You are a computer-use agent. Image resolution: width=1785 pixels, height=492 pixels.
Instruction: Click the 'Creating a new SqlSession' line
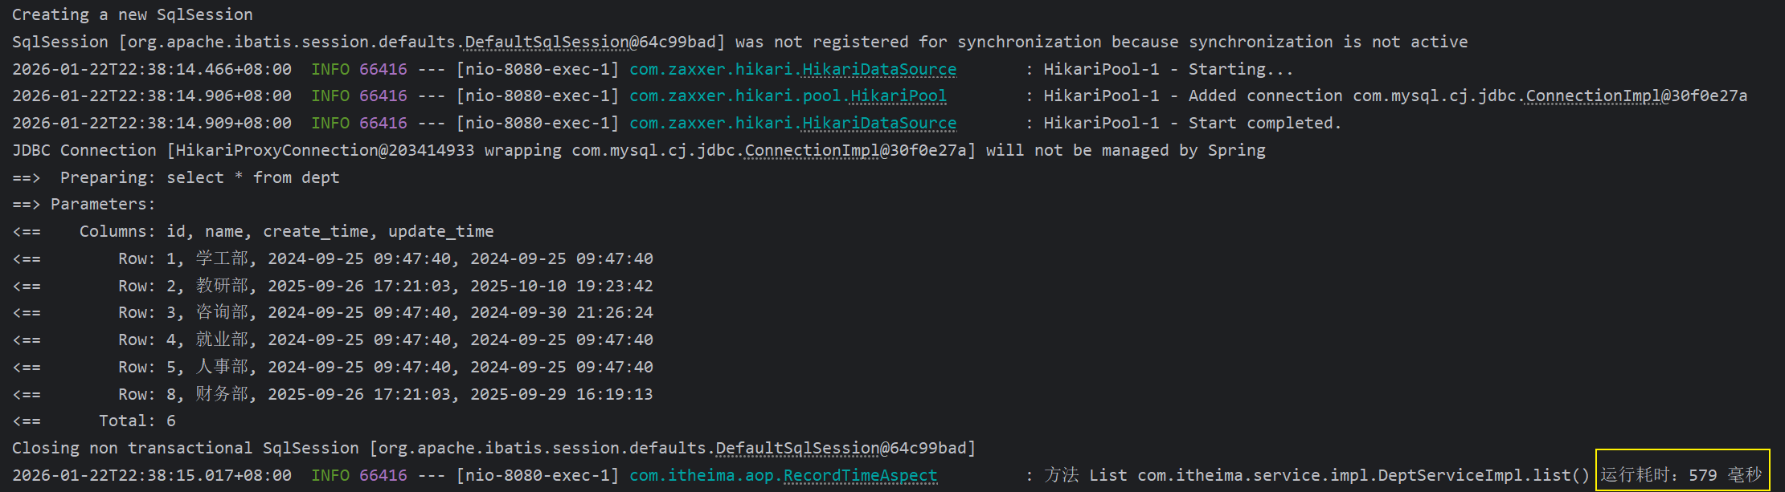tap(133, 14)
